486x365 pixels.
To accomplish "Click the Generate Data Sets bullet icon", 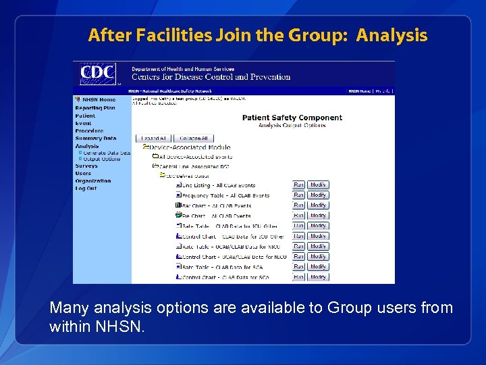I will pyautogui.click(x=80, y=153).
